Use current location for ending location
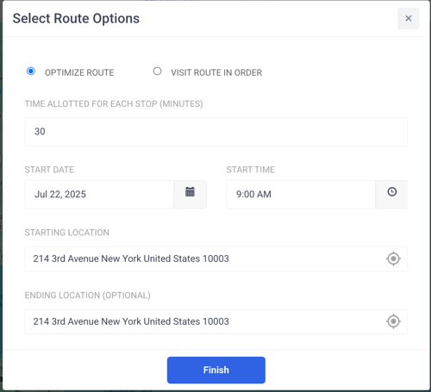The image size is (431, 392). pyautogui.click(x=393, y=321)
